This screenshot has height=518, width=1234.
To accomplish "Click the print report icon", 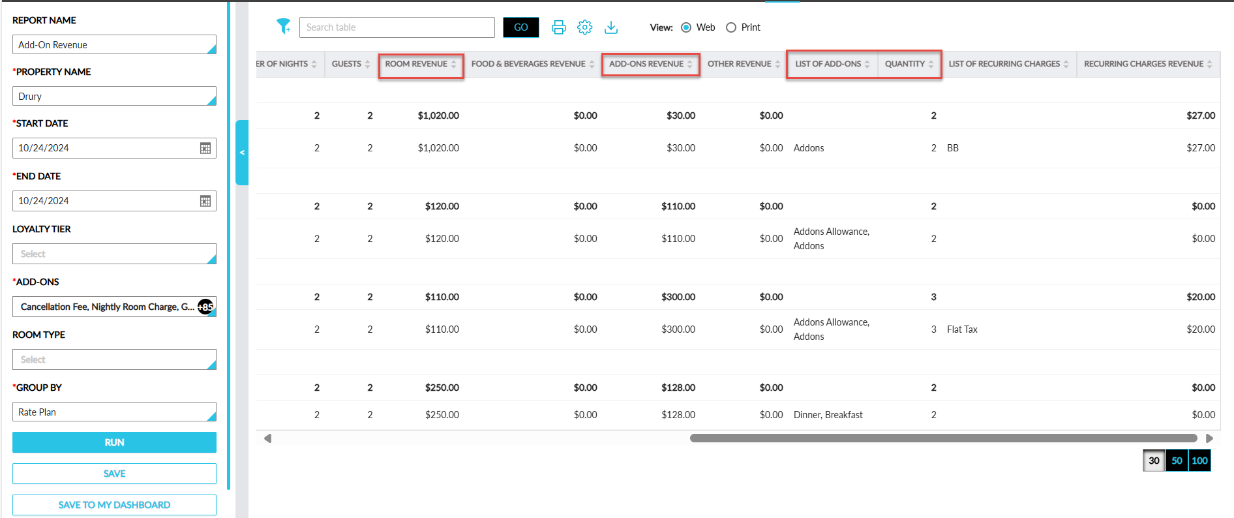I will click(x=558, y=27).
